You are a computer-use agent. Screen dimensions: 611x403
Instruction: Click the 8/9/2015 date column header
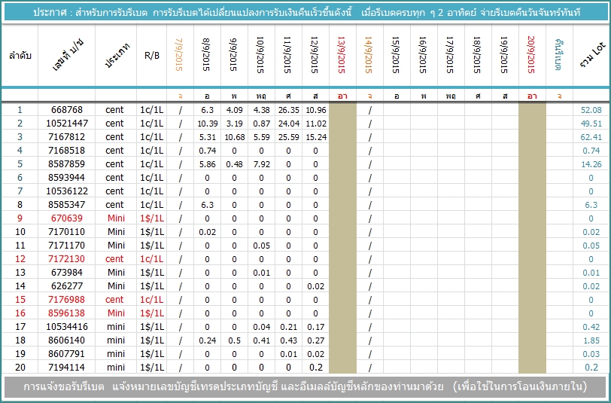[206, 55]
